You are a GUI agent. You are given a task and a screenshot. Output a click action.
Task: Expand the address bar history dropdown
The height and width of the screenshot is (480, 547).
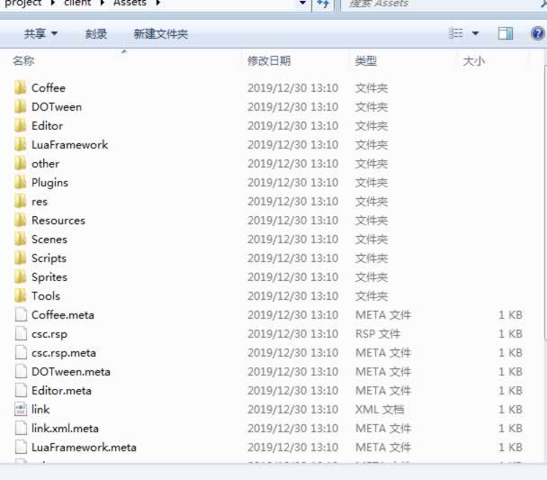coord(302,5)
